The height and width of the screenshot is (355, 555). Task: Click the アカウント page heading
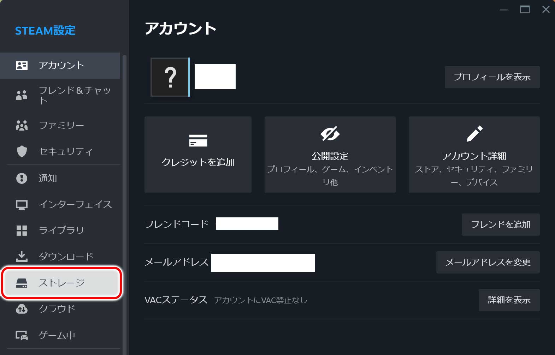[181, 28]
